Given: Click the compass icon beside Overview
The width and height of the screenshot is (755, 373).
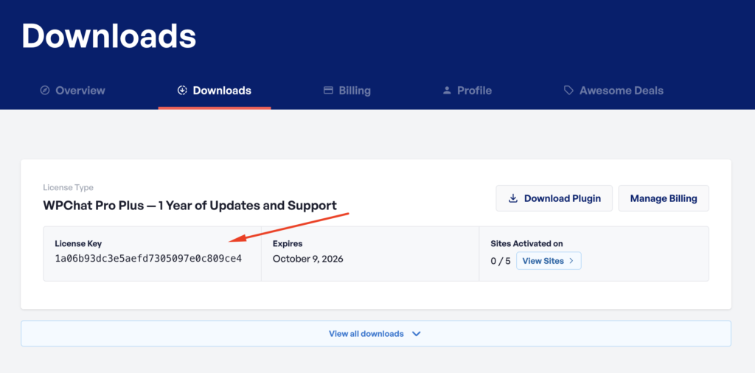Looking at the screenshot, I should 45,91.
